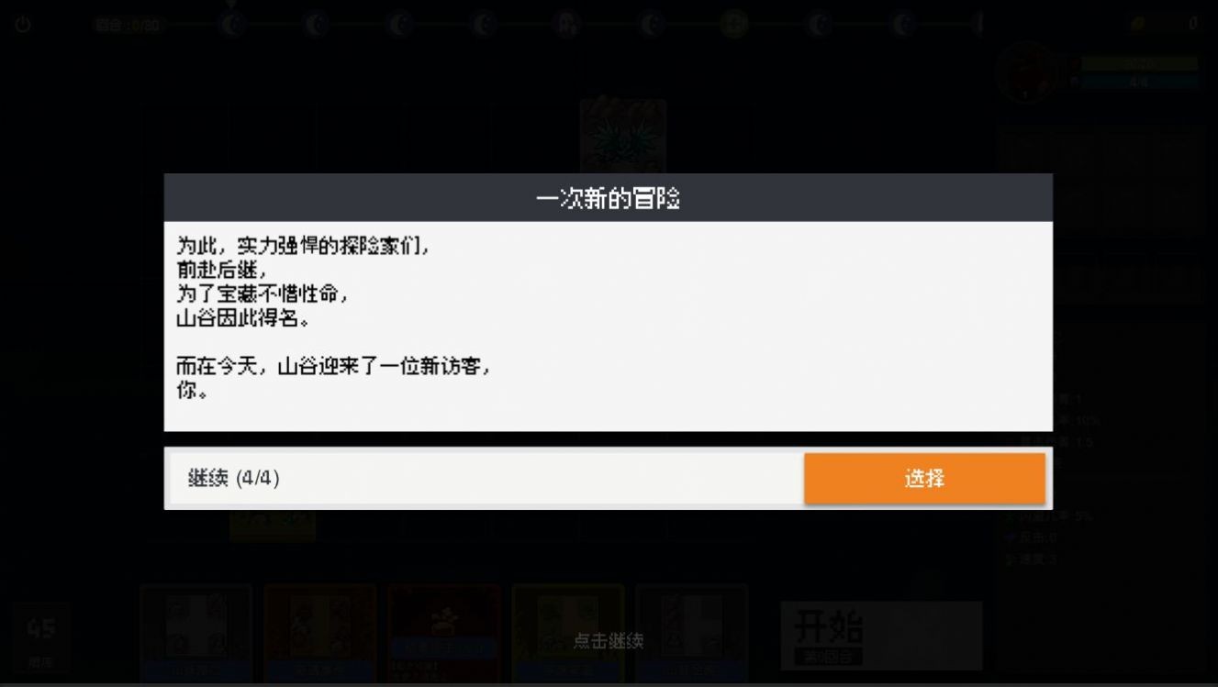Select the red card in hand
Viewport: 1218px width, 687px height.
(x=443, y=634)
